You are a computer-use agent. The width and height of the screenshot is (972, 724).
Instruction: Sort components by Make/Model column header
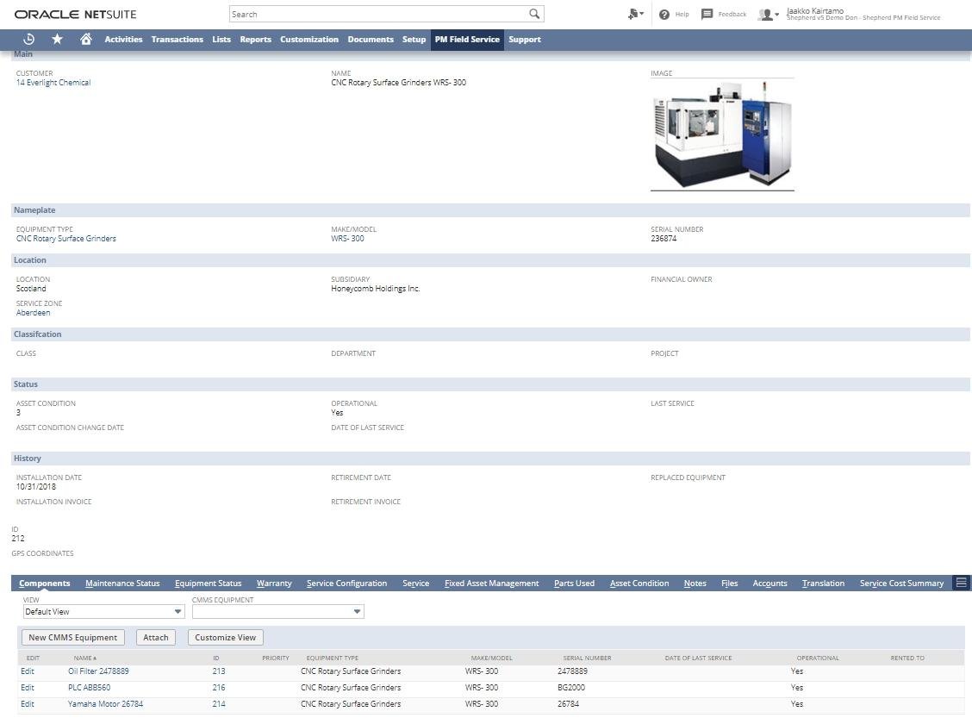(491, 658)
